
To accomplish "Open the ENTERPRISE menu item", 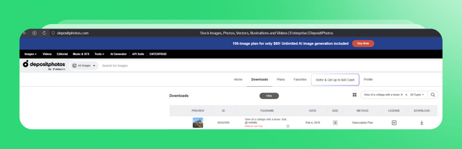I will (x=158, y=54).
